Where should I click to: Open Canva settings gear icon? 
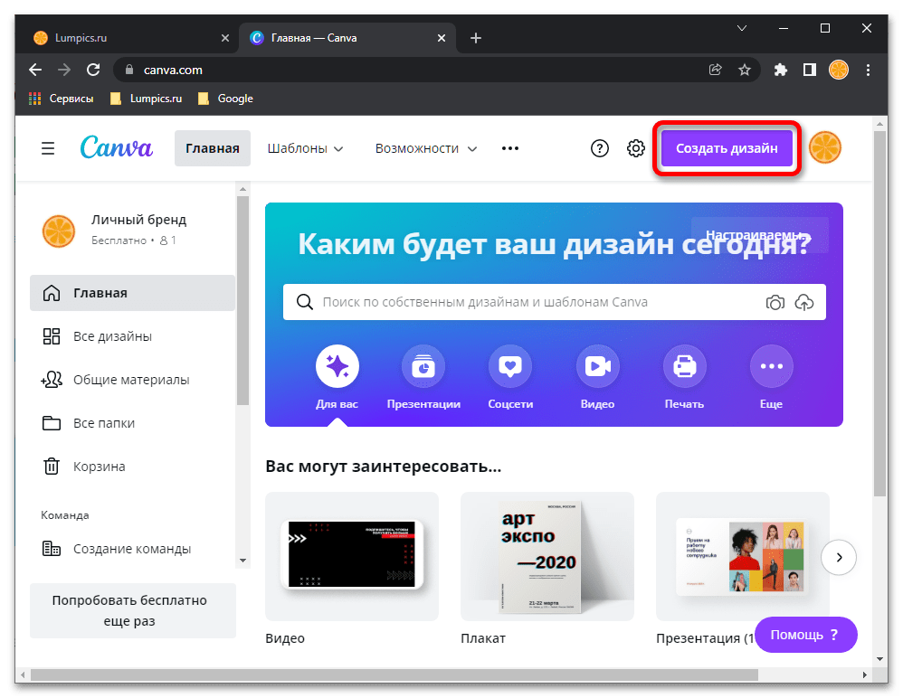click(636, 148)
